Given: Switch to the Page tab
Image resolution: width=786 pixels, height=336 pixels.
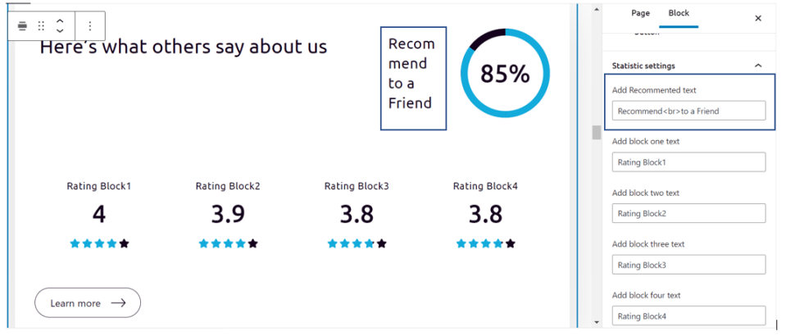Looking at the screenshot, I should click(x=640, y=13).
